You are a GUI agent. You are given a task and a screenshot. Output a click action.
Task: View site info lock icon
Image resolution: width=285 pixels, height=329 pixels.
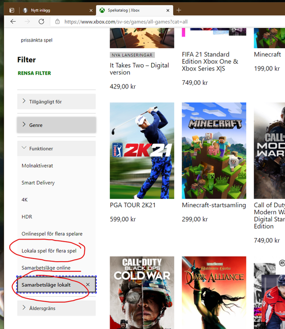pyautogui.click(x=57, y=22)
